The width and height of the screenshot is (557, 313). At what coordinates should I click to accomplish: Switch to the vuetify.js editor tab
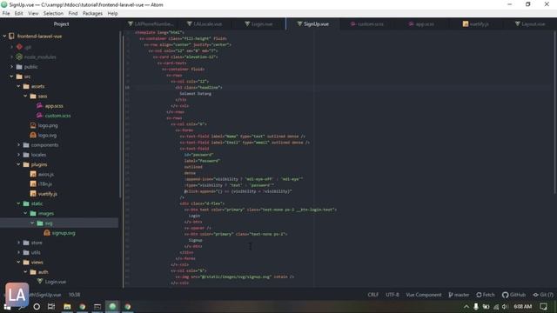[476, 23]
